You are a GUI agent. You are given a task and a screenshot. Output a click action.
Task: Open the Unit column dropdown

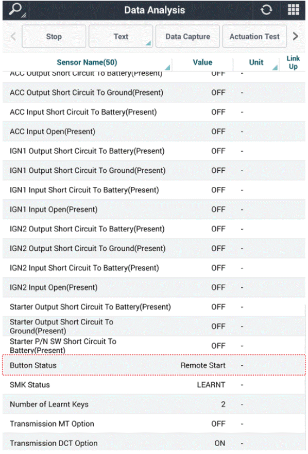275,68
